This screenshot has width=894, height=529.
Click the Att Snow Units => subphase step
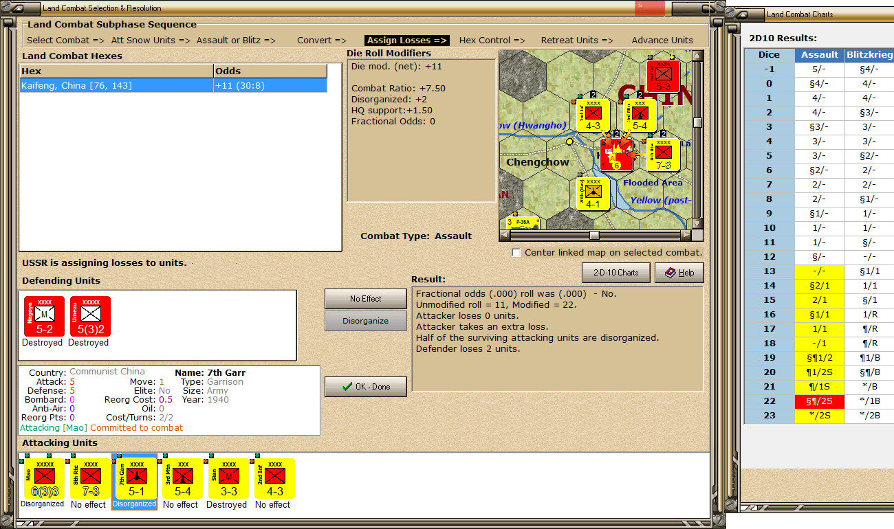[149, 40]
